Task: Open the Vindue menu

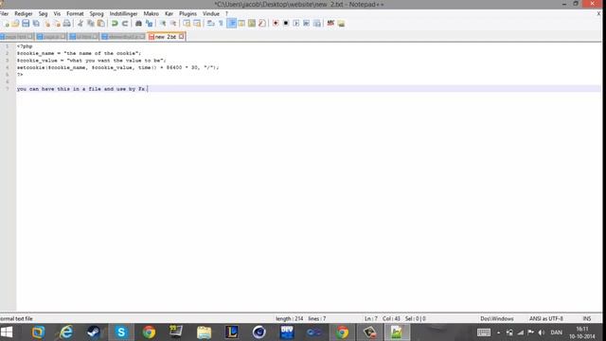Action: click(x=211, y=13)
